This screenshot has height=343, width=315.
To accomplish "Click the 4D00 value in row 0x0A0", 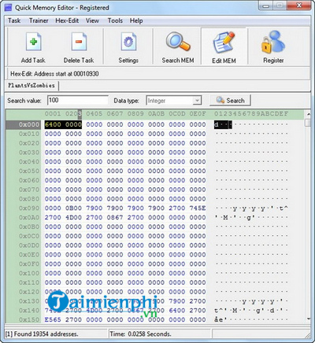I will click(73, 217).
